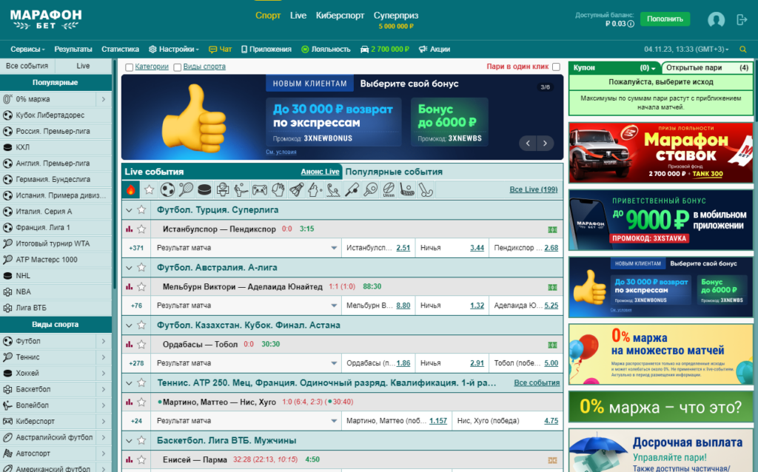Favorite the Баскетбол. Лига ВТБ star
This screenshot has height=472, width=758.
141,441
